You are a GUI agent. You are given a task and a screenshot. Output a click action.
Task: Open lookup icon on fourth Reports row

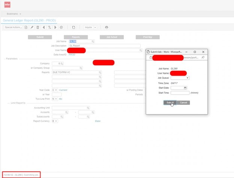pos(100,86)
